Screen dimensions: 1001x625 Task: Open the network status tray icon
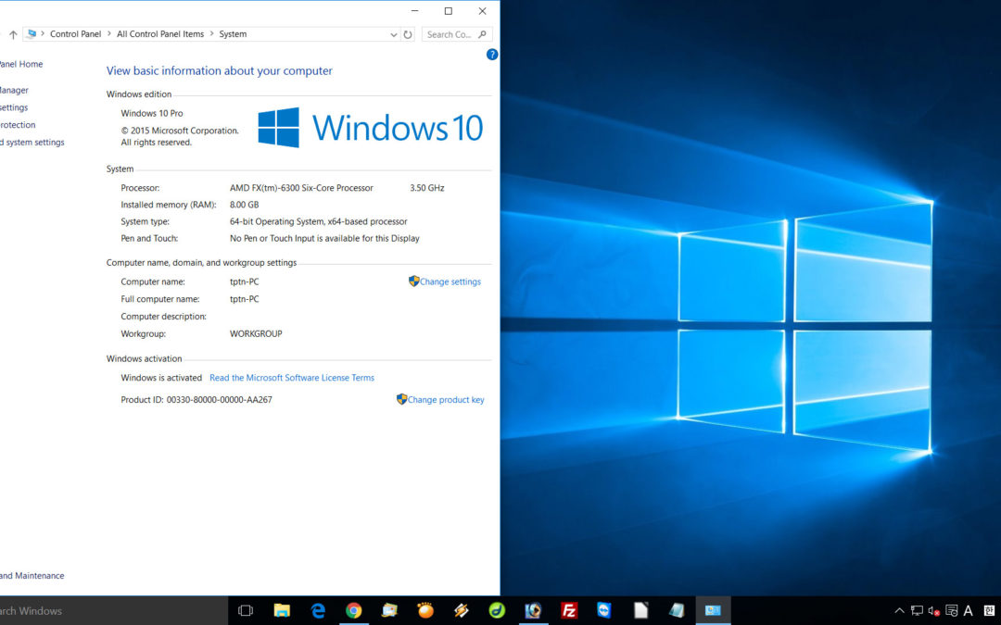918,611
